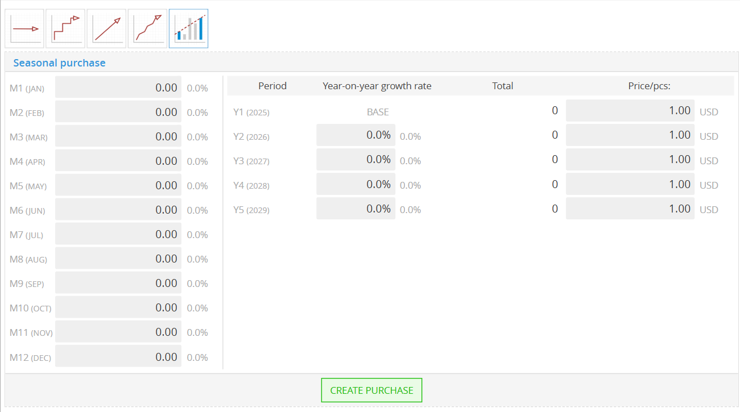Pick the linear growth arrow icon
Viewport: 740px width, 412px height.
(x=106, y=28)
